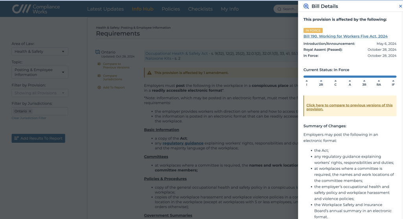Click the Government Summaries heading
Viewport: 403px width, 219px height.
coord(168,215)
